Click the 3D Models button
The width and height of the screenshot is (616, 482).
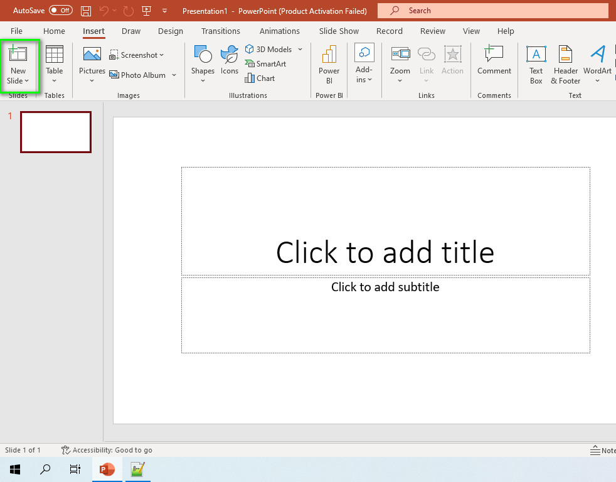(268, 49)
